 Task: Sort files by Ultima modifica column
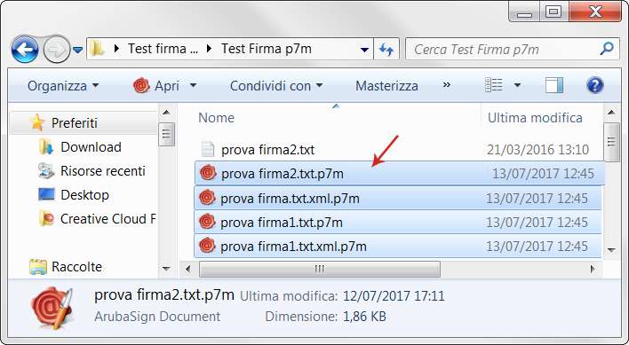535,118
